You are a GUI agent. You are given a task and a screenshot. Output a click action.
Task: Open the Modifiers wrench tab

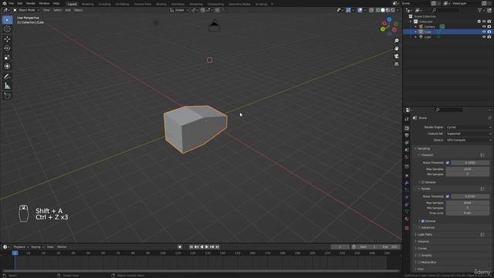pyautogui.click(x=407, y=183)
